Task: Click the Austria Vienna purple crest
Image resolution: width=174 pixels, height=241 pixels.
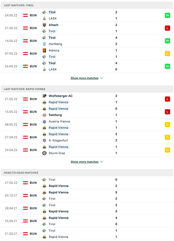Action: click(44, 121)
